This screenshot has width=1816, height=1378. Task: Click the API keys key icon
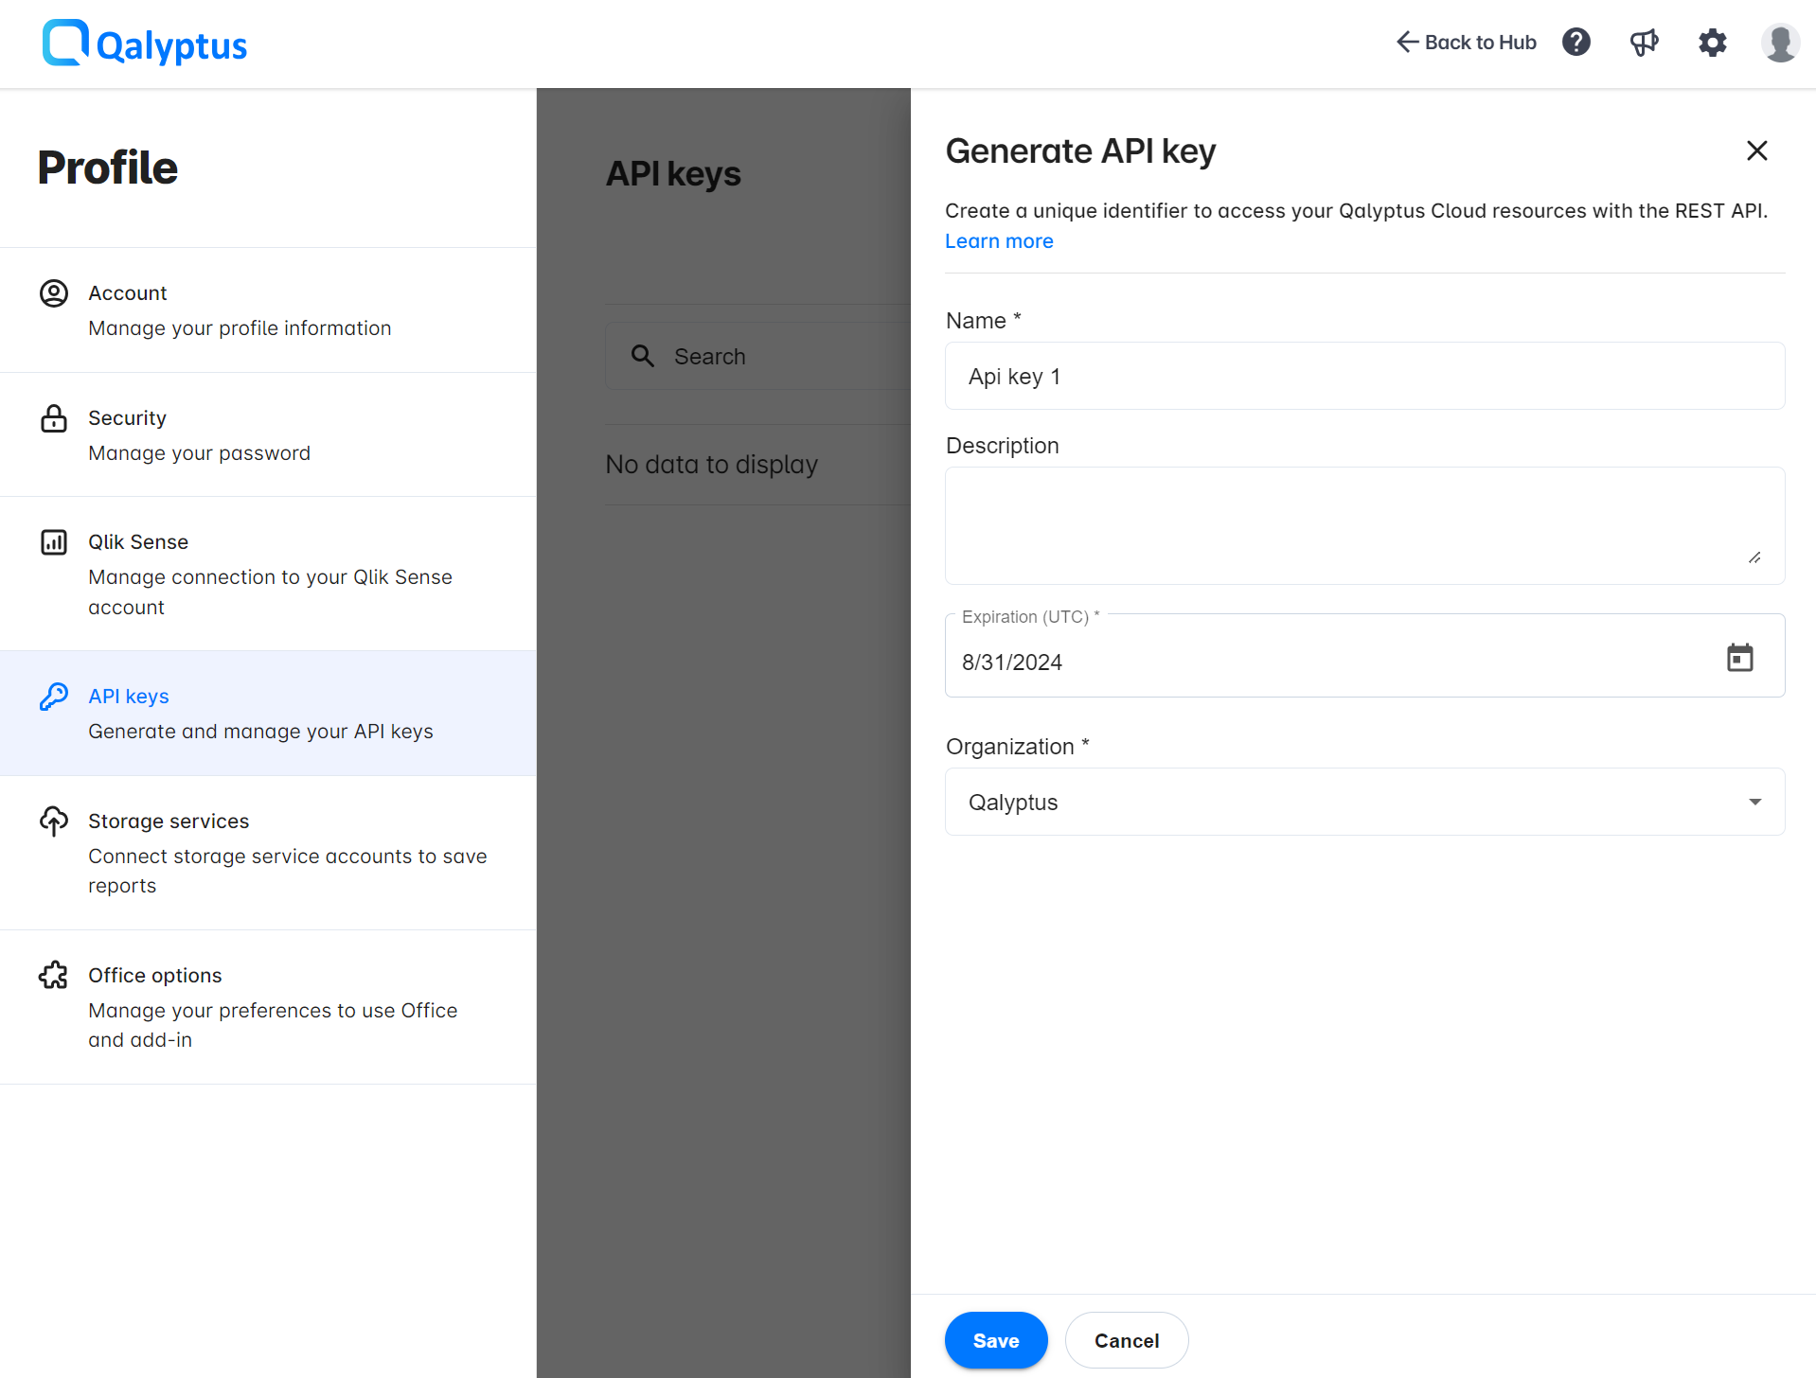tap(54, 696)
